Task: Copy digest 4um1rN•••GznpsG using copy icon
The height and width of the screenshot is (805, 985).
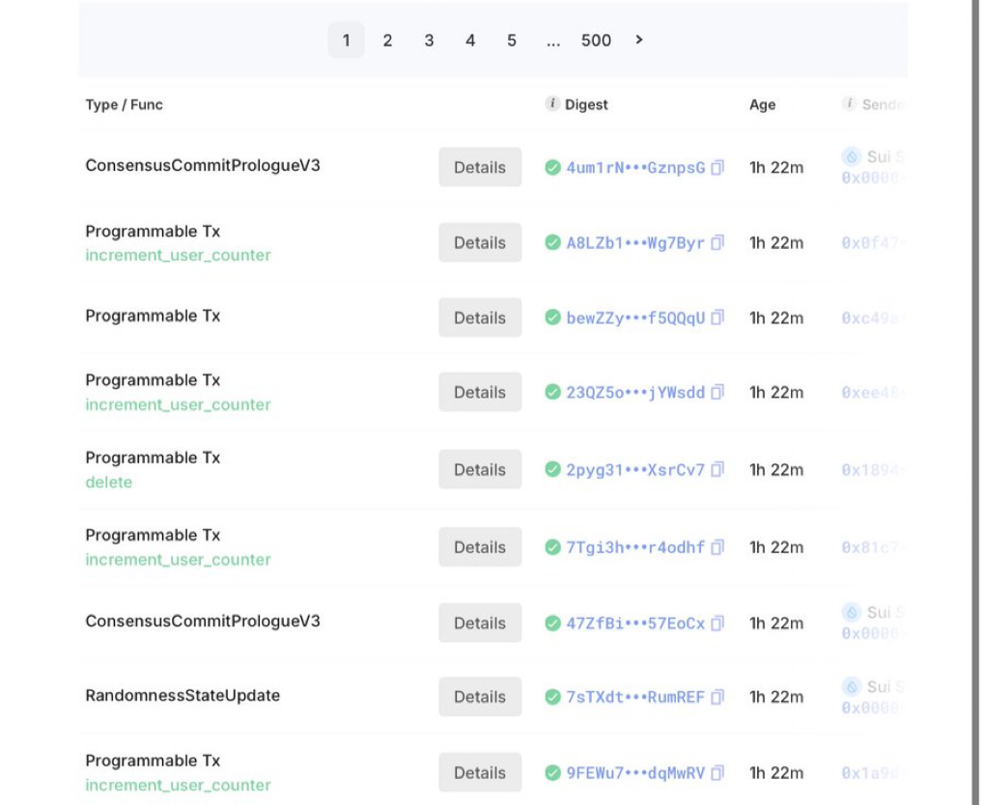Action: [x=718, y=168]
